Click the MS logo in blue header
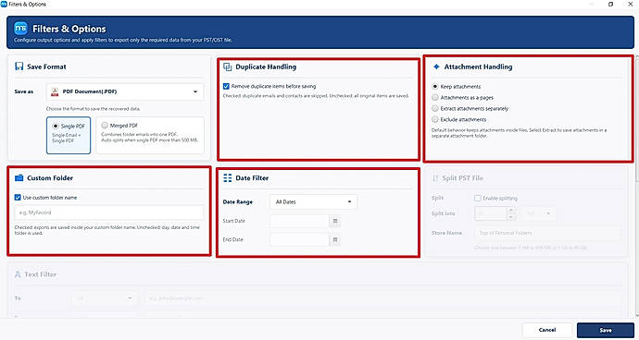 pos(20,28)
